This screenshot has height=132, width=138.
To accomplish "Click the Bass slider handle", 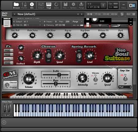I will [56, 84].
